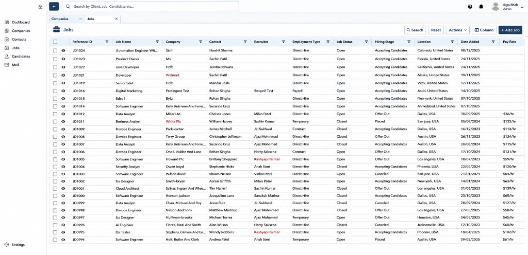
Task: Open the Dashboard sidebar item
Action: (21, 22)
